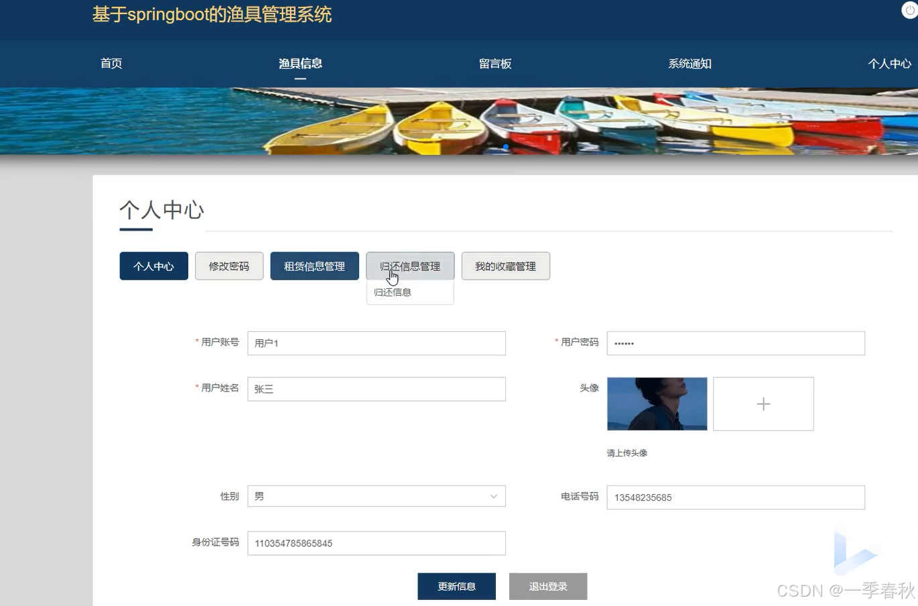Viewport: 918px width, 606px height.
Task: Open the 渔具信息 navigation tab
Action: (x=300, y=64)
